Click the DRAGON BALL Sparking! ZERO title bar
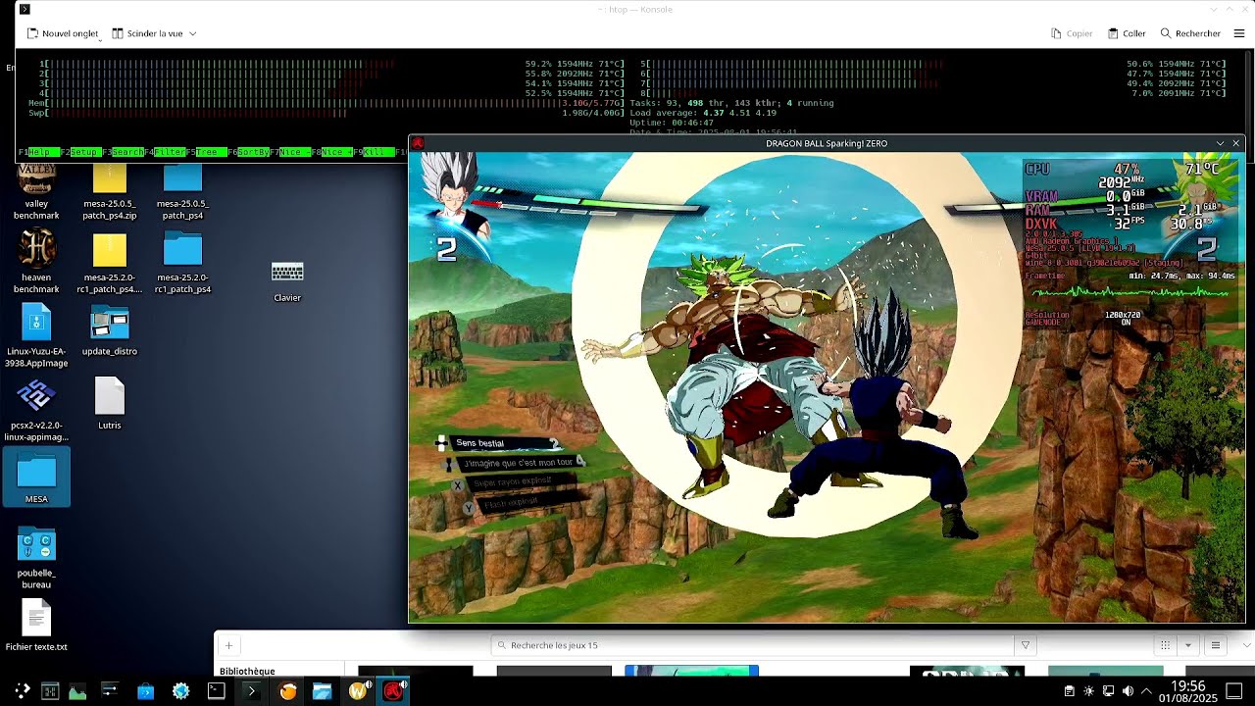 (827, 143)
